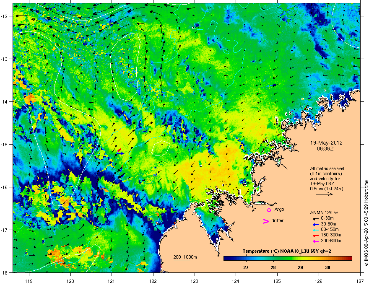Click the red-blue ANMN mooring arrows near 121
Image resolution: width=369 pixels, height=285 pixels.
[120, 152]
